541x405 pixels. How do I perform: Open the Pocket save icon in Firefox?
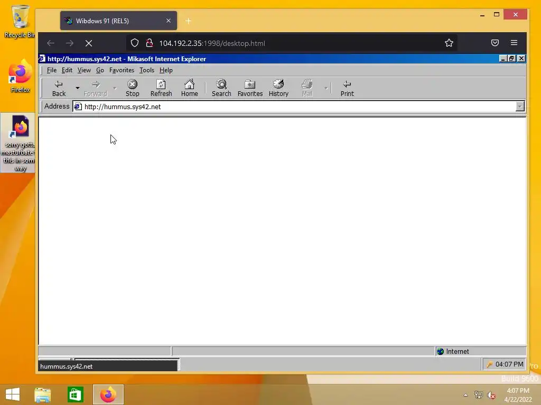[x=495, y=43]
